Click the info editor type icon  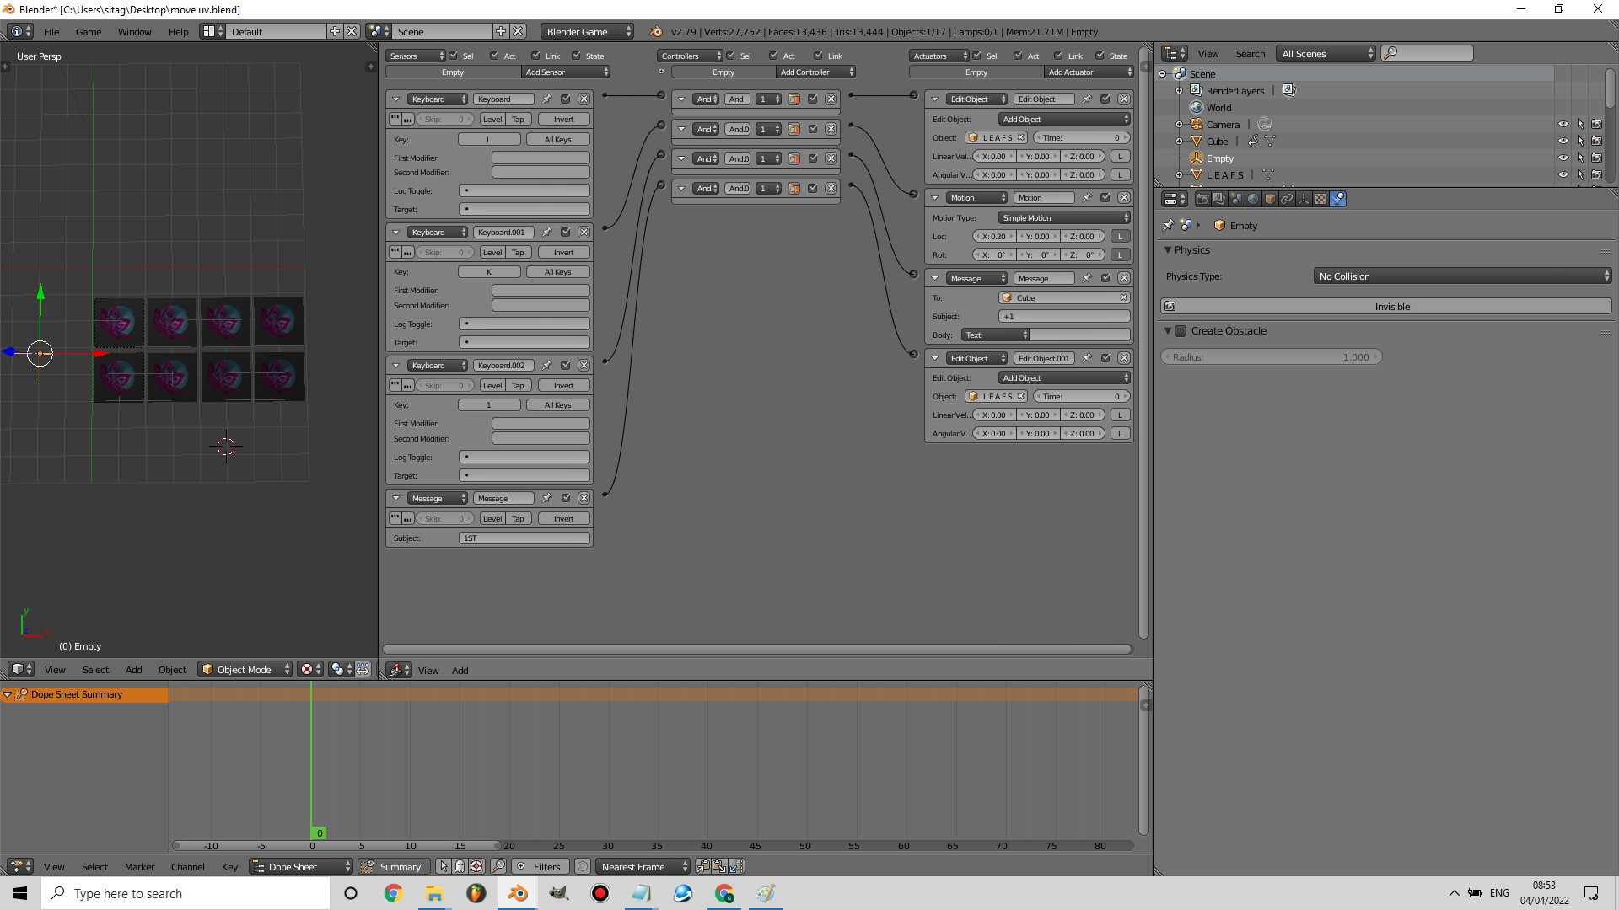[20, 31]
